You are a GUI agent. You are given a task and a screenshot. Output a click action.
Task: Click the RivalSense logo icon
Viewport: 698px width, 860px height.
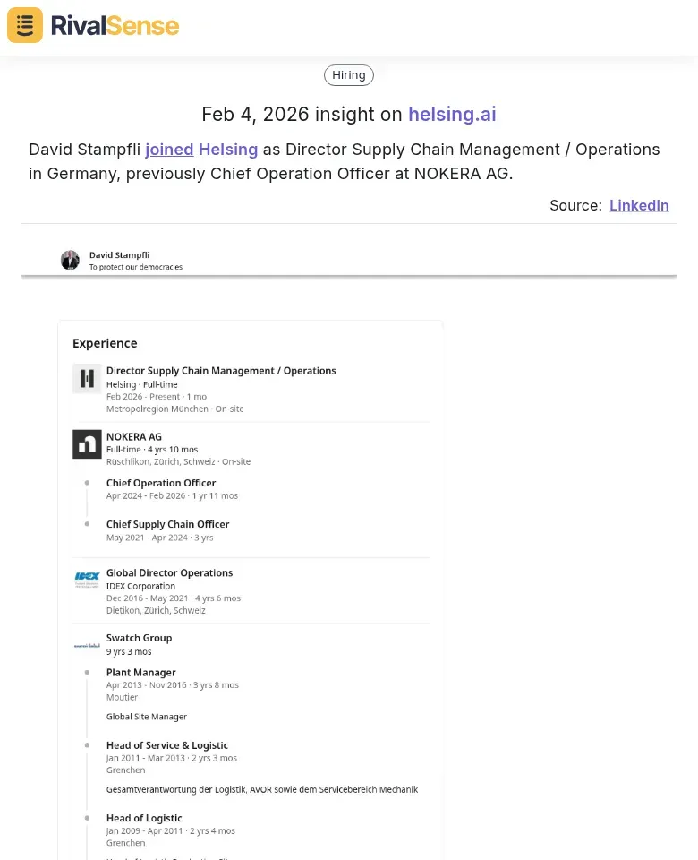[25, 25]
